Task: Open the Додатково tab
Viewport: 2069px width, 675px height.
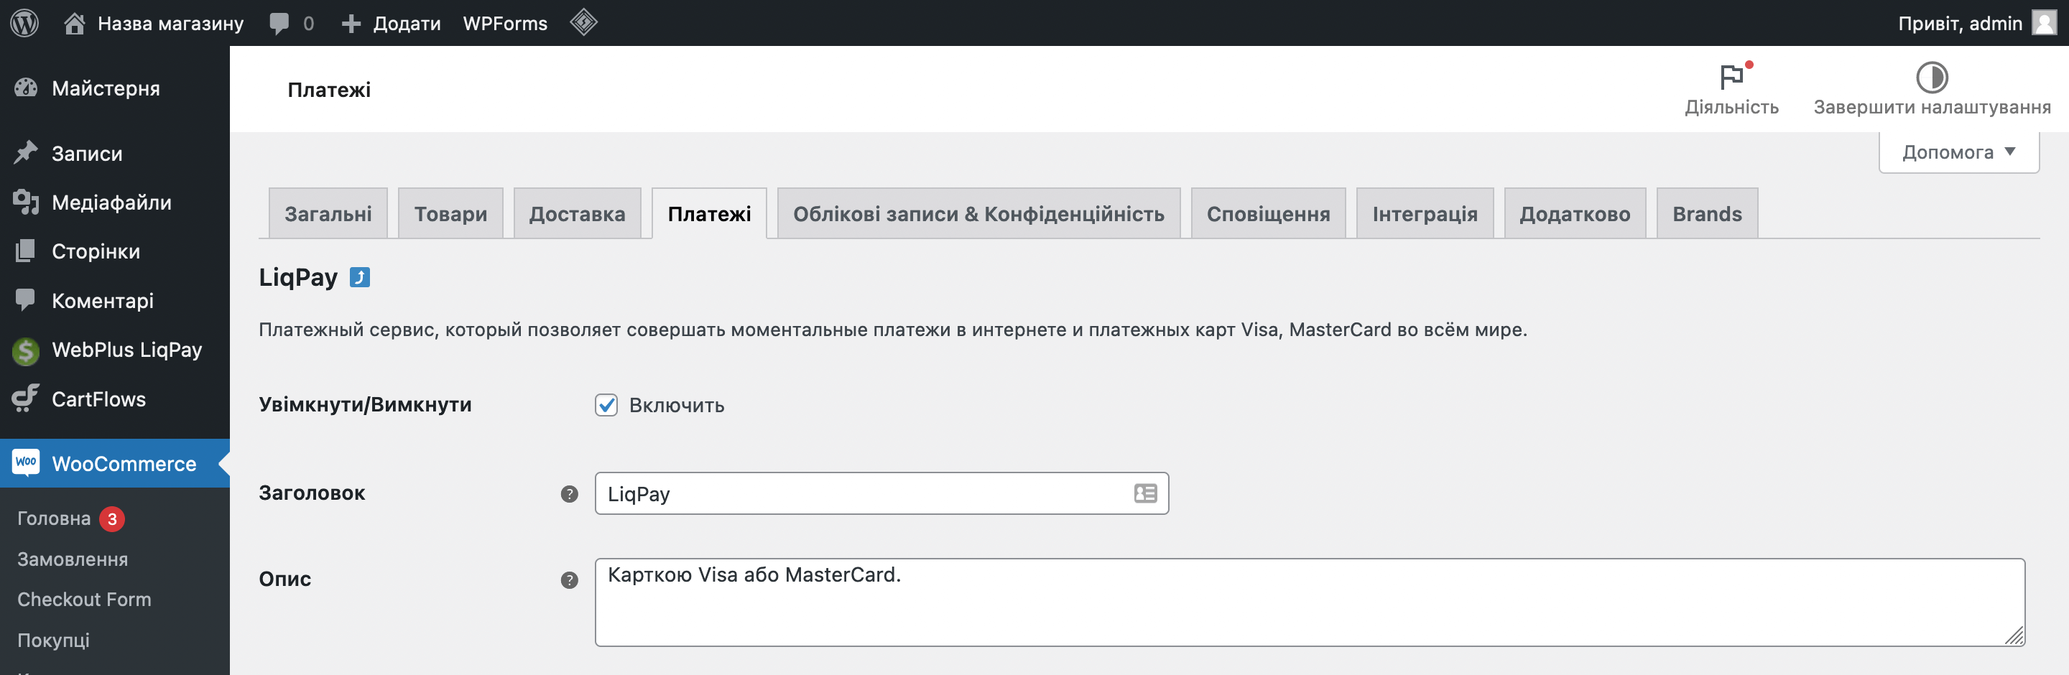Action: 1574,214
